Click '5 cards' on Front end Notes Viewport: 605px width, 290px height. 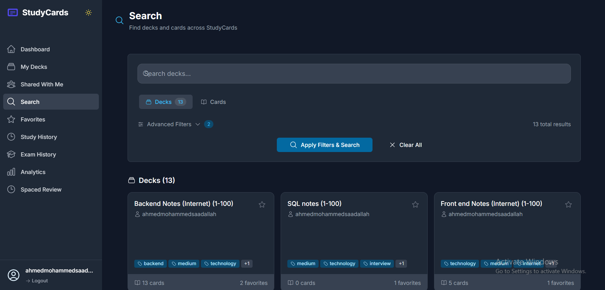tap(455, 283)
